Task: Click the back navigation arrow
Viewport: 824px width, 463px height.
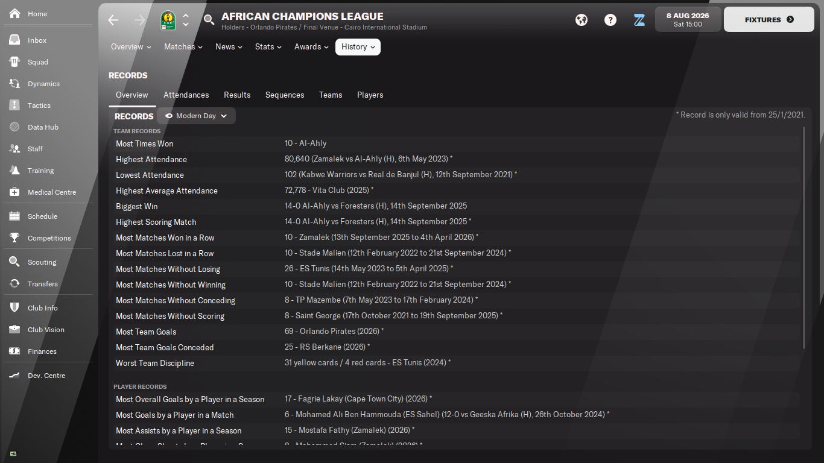Action: point(113,20)
